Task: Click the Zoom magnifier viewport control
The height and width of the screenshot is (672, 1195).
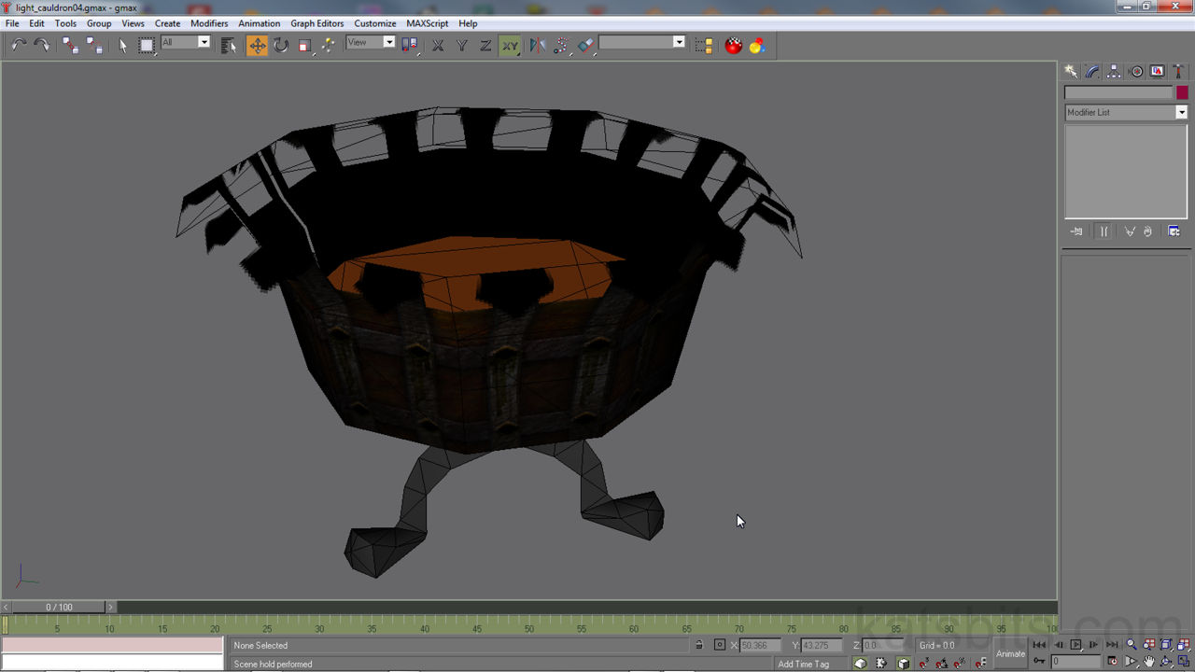Action: (1132, 645)
